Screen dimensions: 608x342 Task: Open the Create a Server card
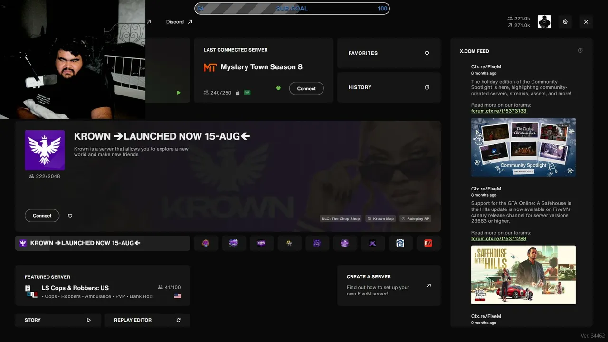point(389,285)
